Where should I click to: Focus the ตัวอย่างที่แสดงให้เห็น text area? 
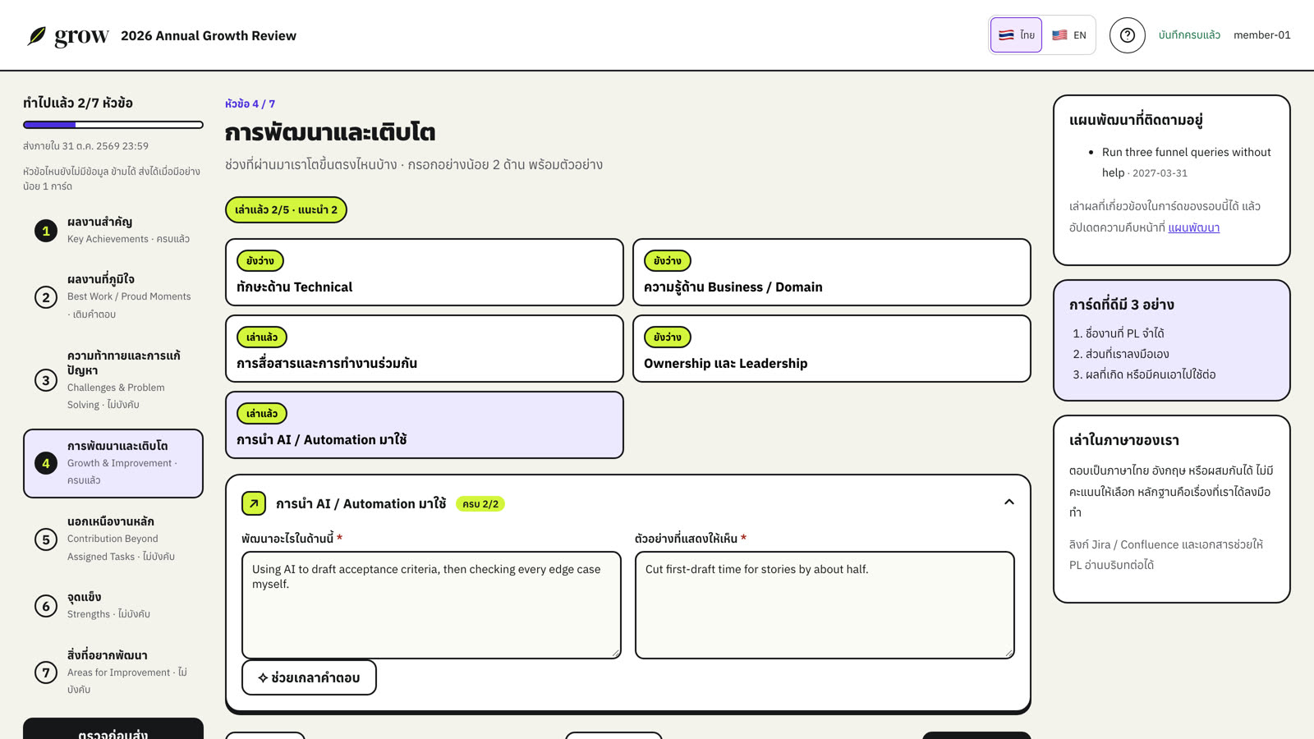825,605
